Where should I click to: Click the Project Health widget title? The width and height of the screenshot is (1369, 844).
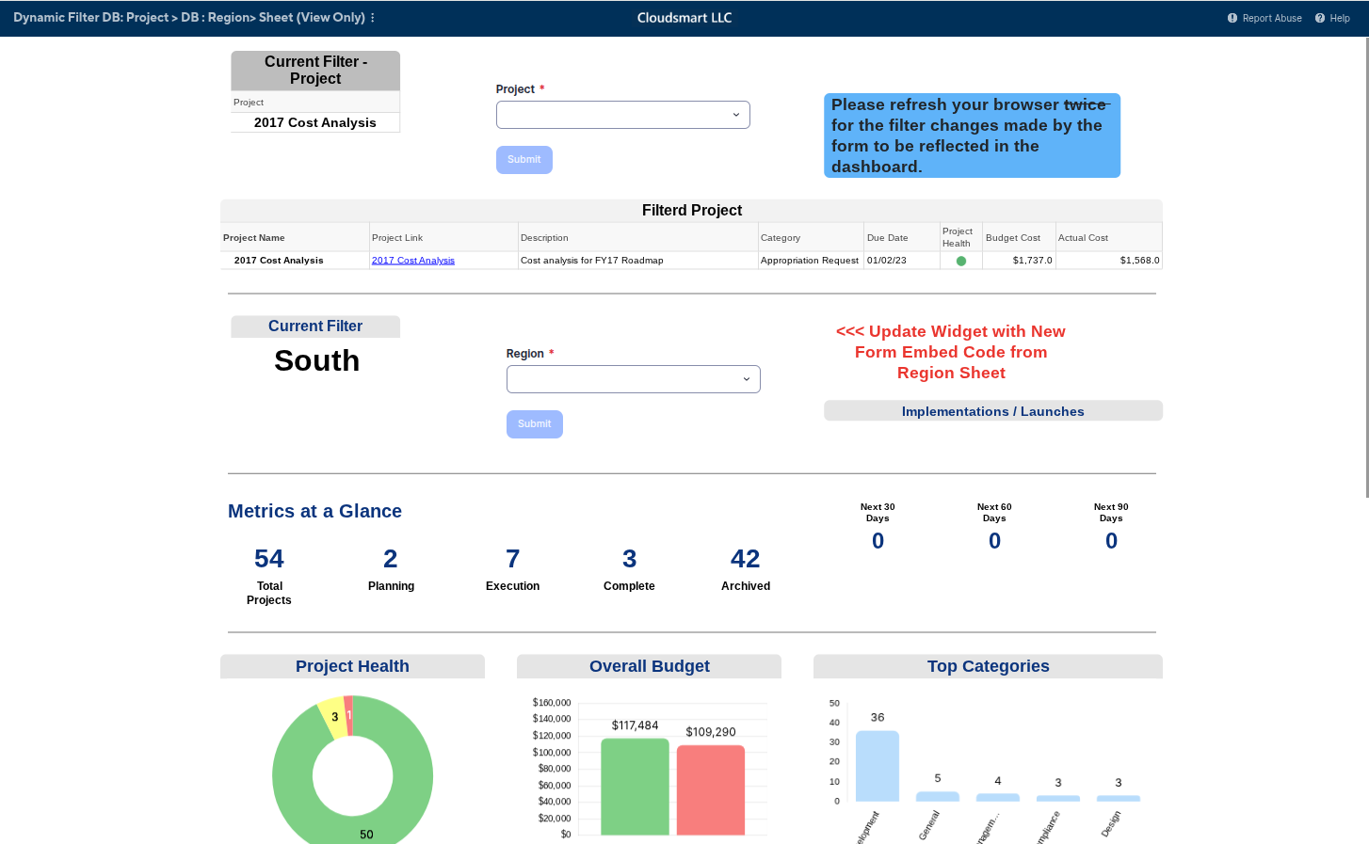click(352, 666)
